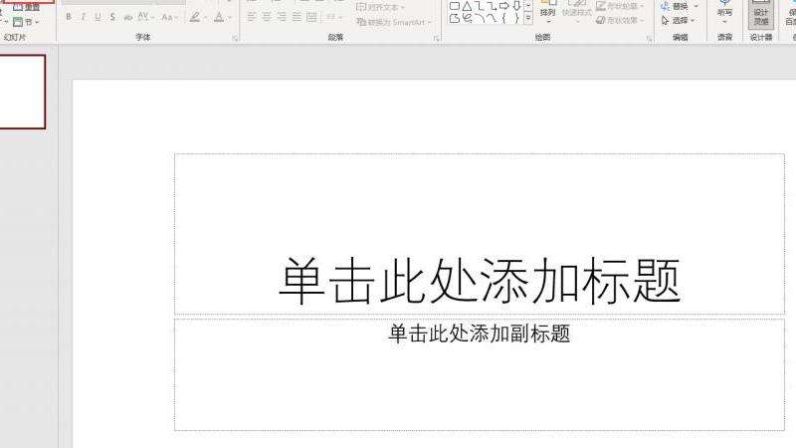Viewport: 796px width, 448px height.
Task: Toggle italic formatting
Action: click(x=84, y=17)
